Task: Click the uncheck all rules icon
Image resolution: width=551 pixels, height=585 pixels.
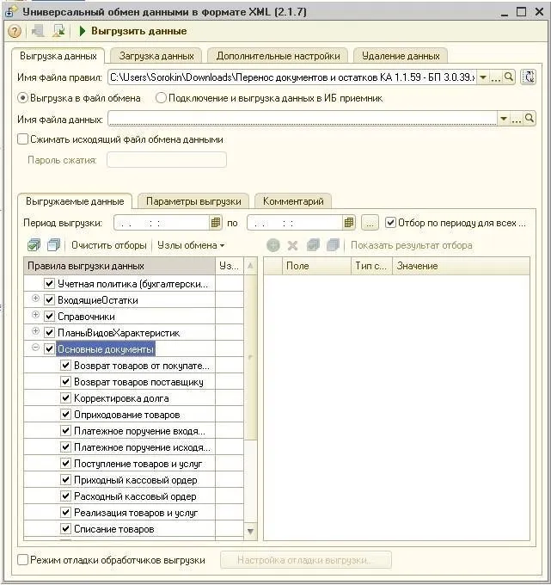Action: (54, 245)
